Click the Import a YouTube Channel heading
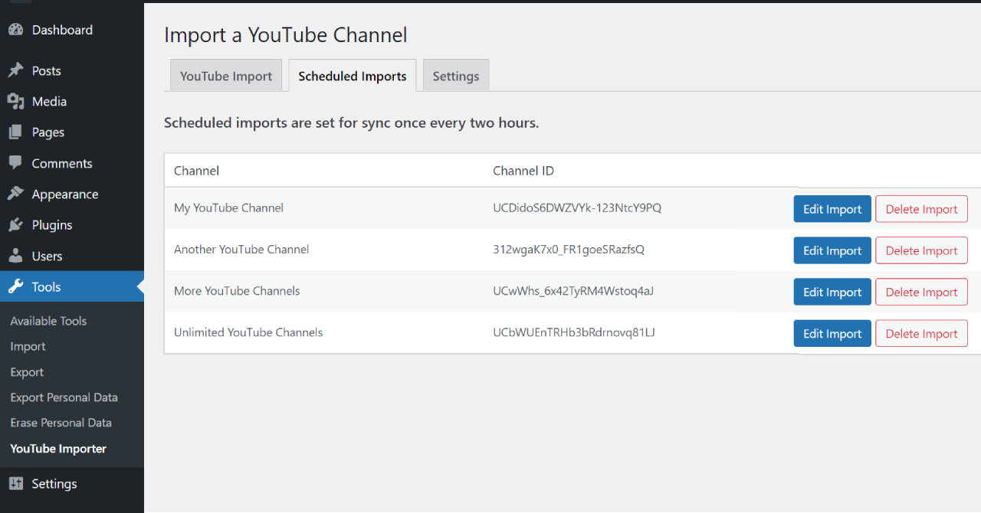 [x=286, y=34]
